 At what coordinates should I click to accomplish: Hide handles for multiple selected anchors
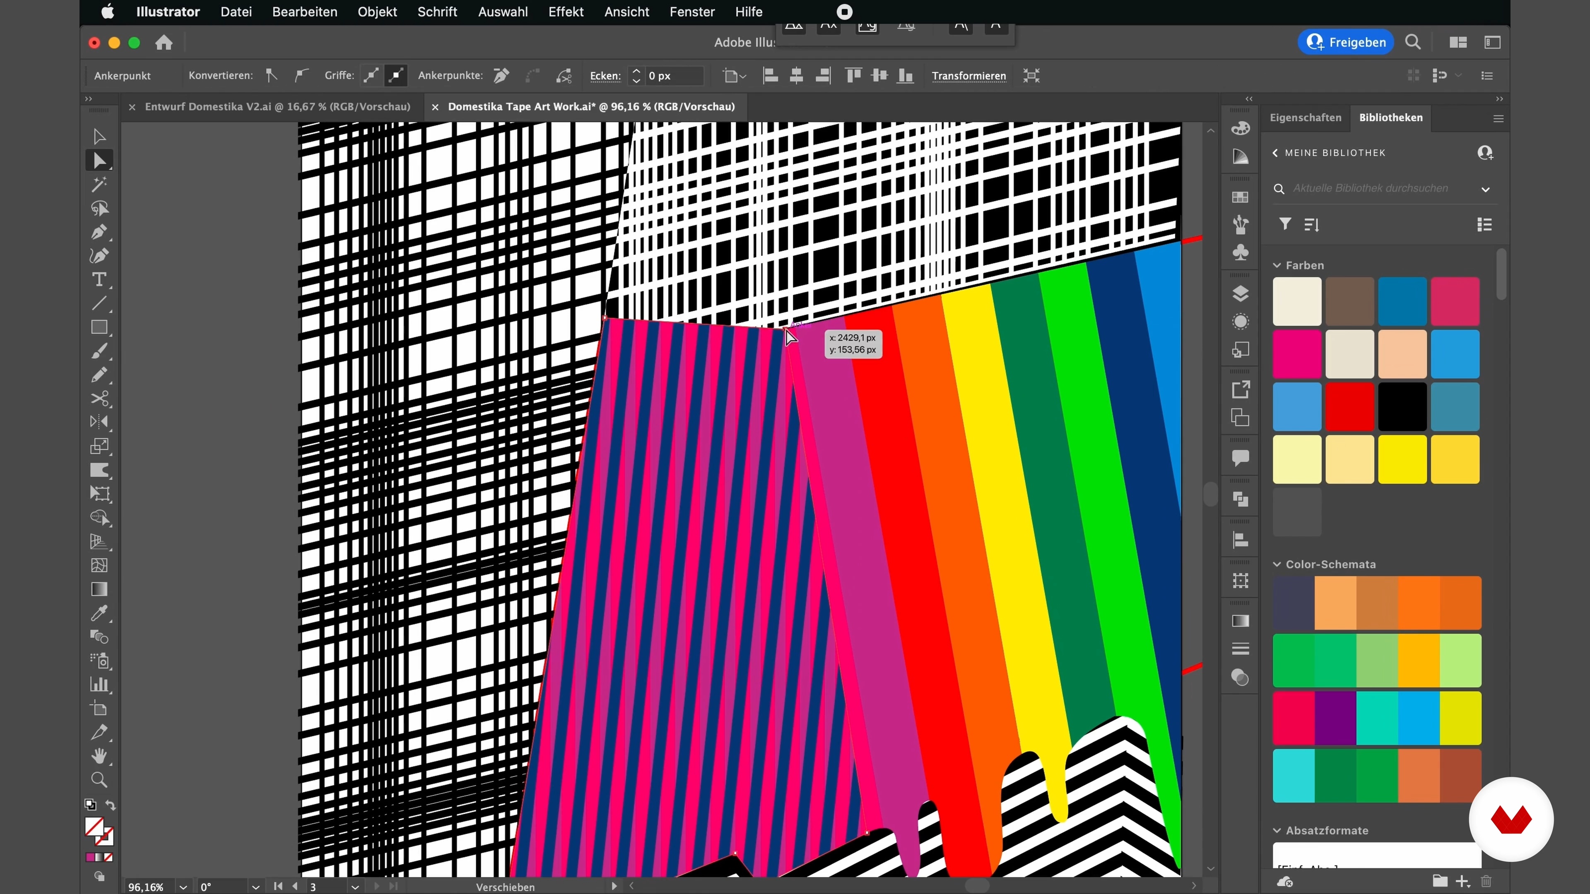pos(396,76)
